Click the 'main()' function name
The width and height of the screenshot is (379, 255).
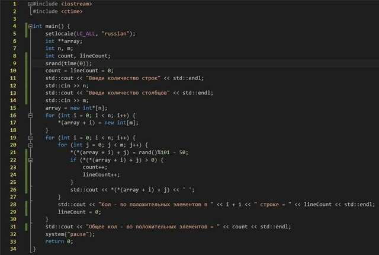coord(54,26)
